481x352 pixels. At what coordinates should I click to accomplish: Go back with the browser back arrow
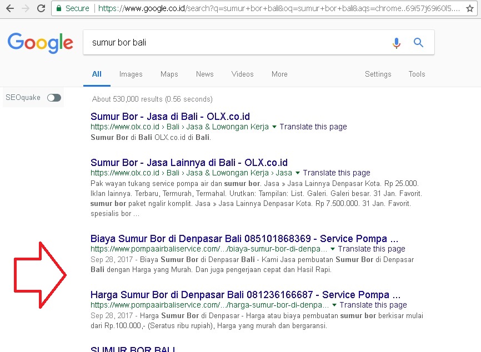click(10, 8)
